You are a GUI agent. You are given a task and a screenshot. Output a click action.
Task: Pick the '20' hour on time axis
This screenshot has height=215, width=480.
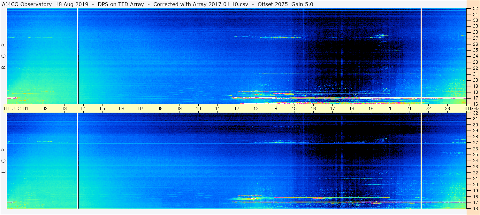pos(390,108)
